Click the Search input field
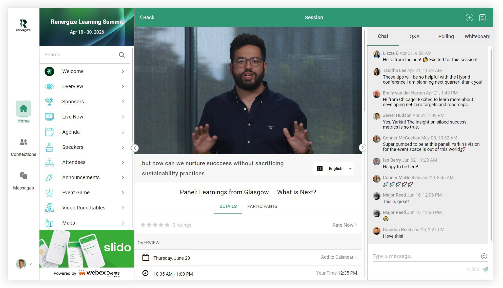Viewport: 503px width, 288px height. coord(80,55)
